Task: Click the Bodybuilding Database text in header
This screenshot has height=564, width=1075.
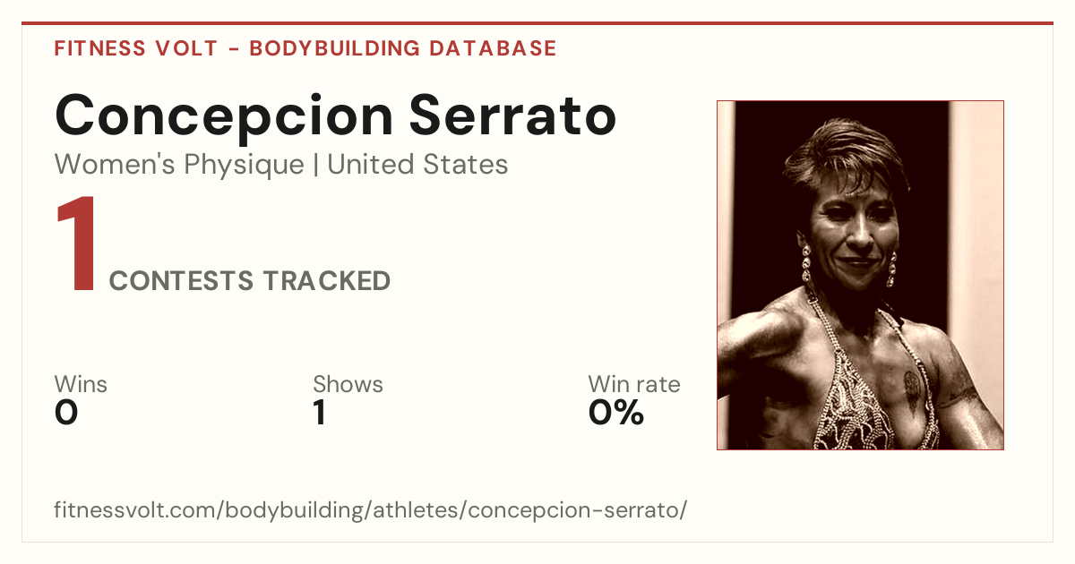Action: (x=403, y=48)
